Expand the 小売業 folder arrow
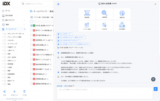Image resolution: width=160 pixels, height=101 pixels. 3,67
